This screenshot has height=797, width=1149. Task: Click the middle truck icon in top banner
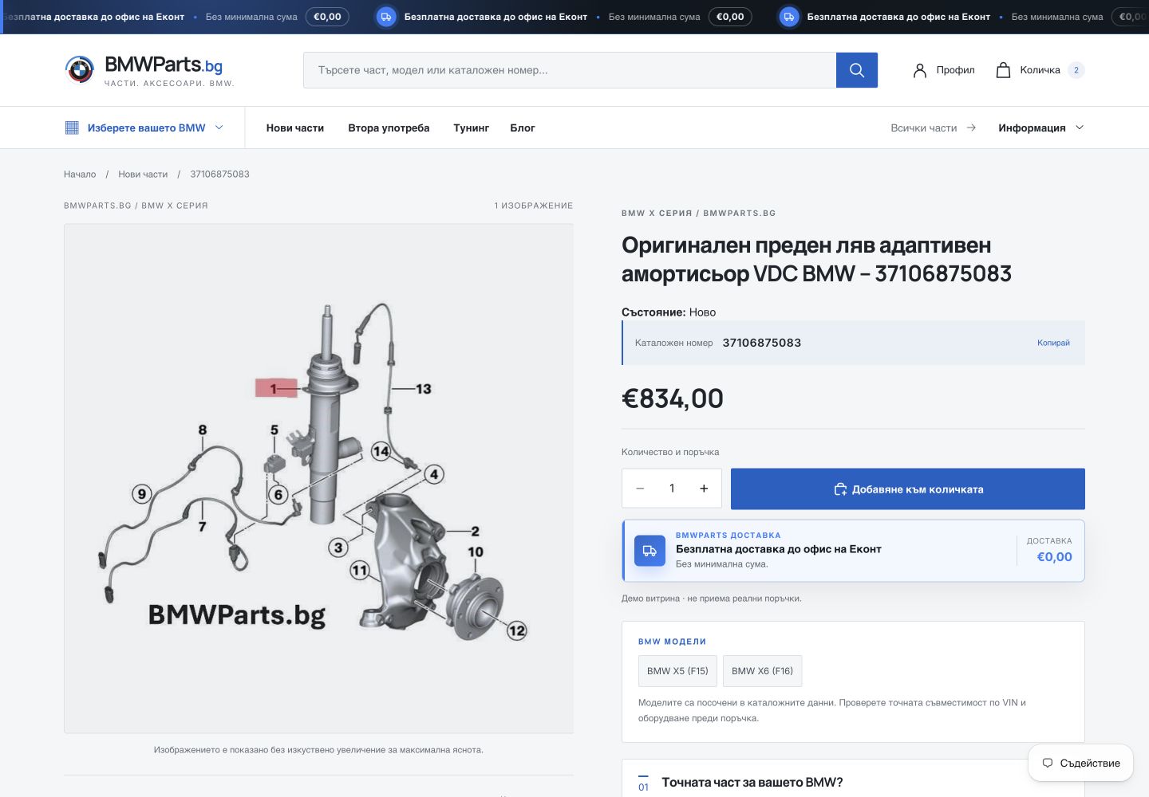386,17
